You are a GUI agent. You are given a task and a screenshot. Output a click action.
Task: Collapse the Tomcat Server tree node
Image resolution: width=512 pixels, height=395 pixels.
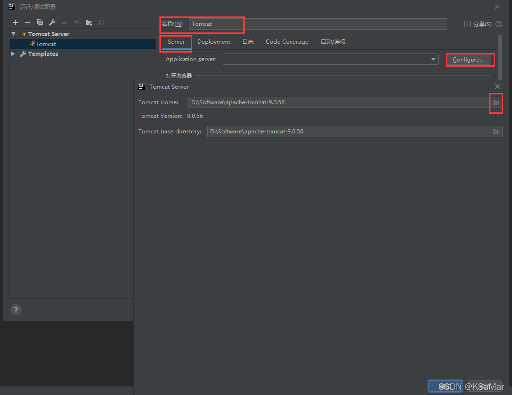click(x=14, y=34)
